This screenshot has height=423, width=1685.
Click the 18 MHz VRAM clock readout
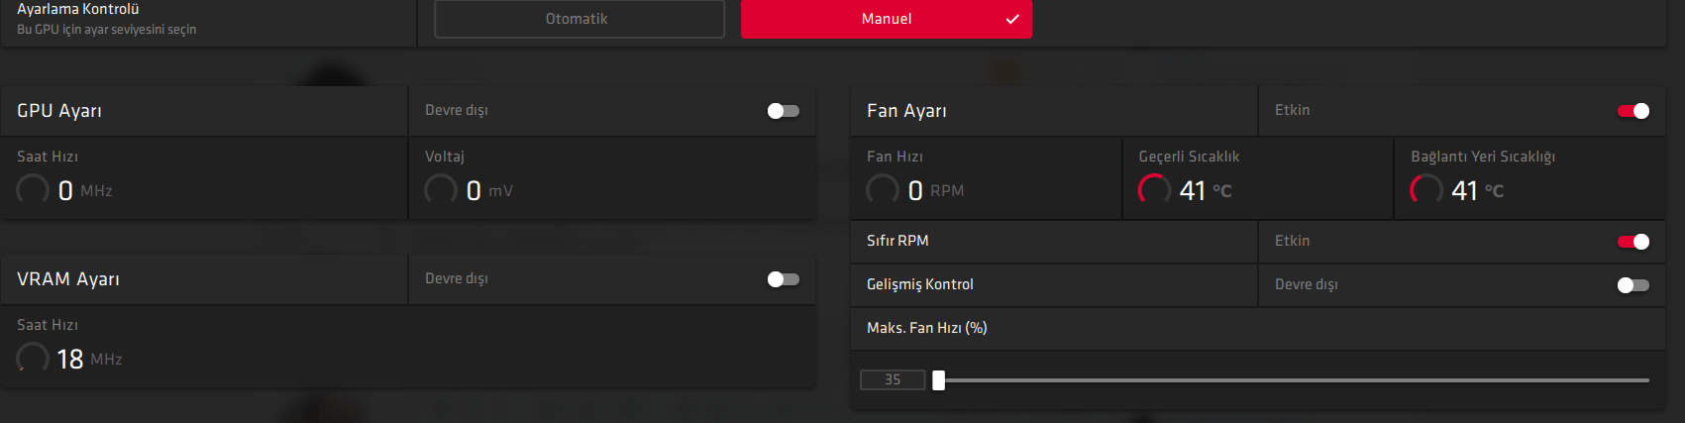coord(71,359)
